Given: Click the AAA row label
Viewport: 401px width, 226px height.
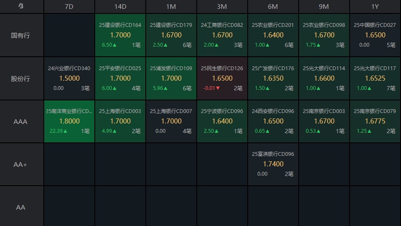Looking at the screenshot, I should coord(21,122).
